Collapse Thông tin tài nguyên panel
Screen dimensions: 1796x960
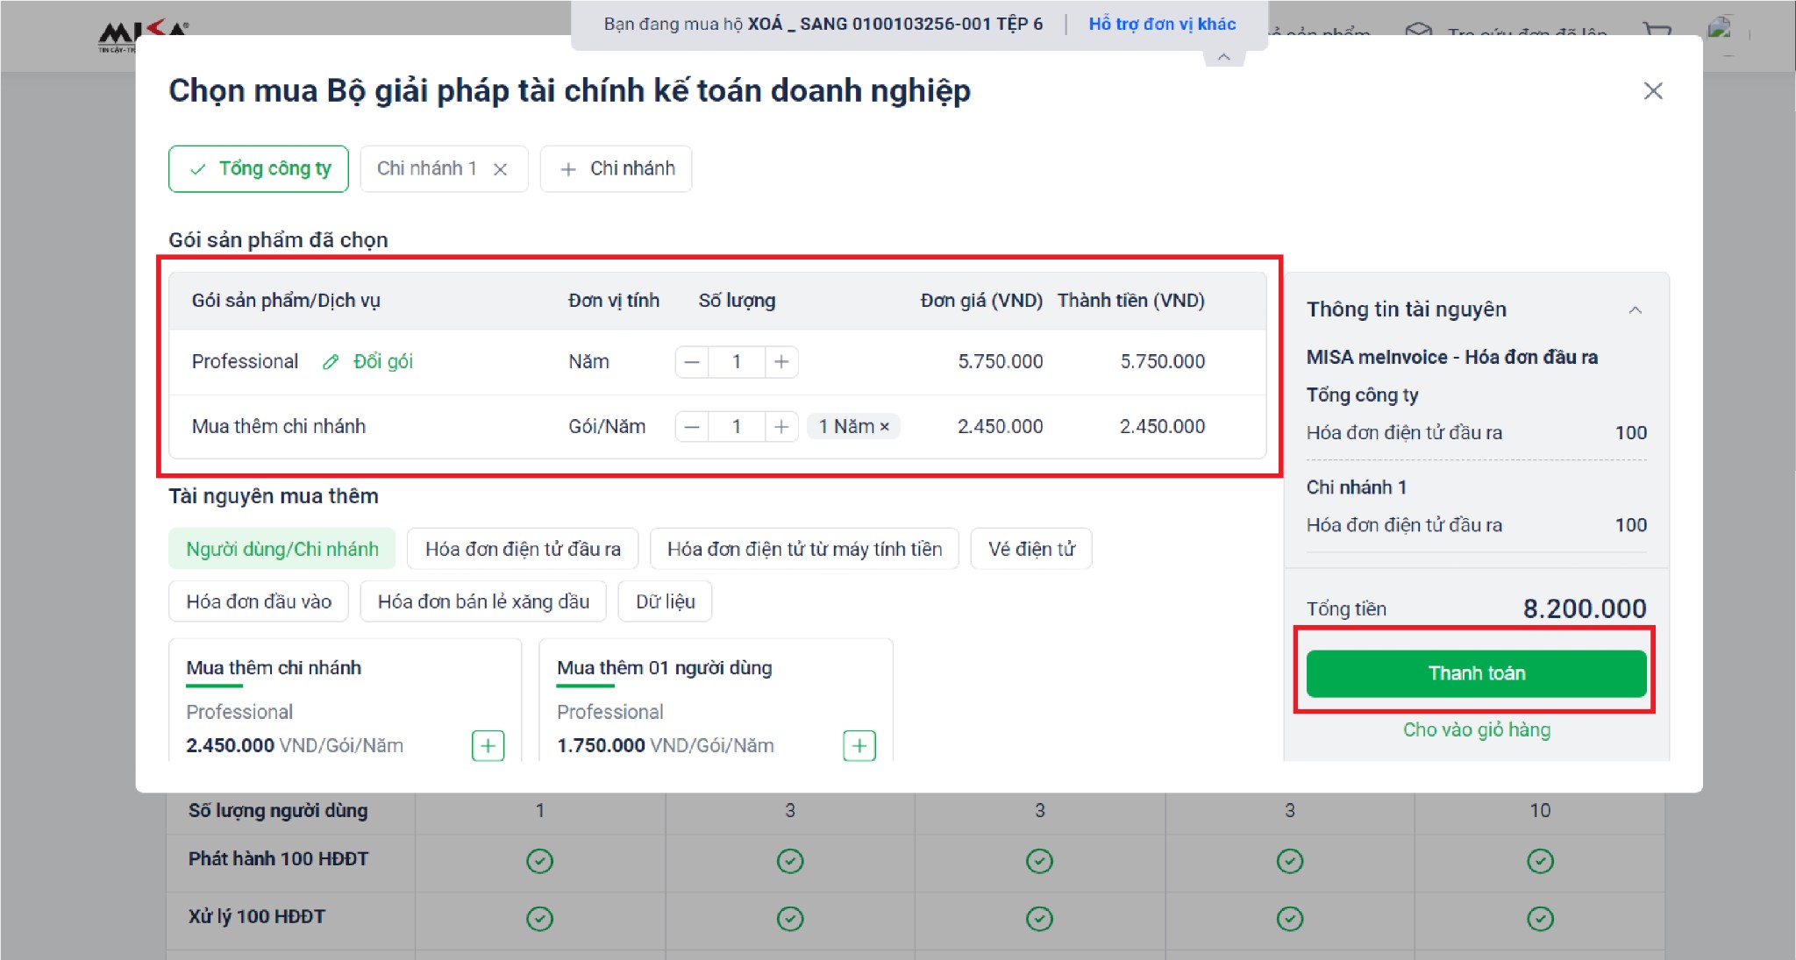click(x=1635, y=310)
